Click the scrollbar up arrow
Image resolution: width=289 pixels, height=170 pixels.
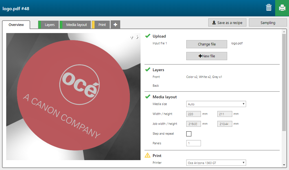(284, 32)
